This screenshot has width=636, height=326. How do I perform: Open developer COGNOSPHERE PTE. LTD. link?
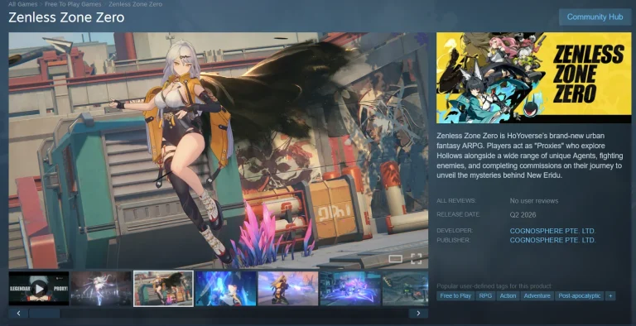tap(552, 231)
